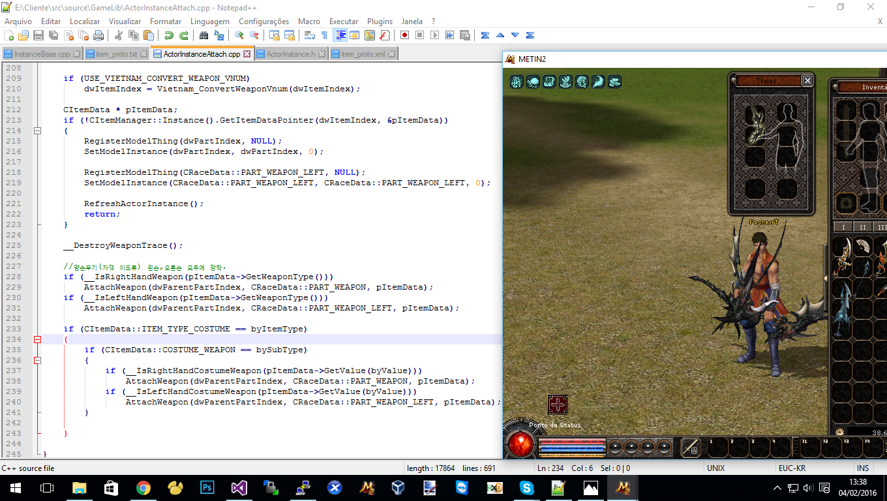
Task: Show all characters with the pilcrow icon
Action: pyautogui.click(x=325, y=35)
